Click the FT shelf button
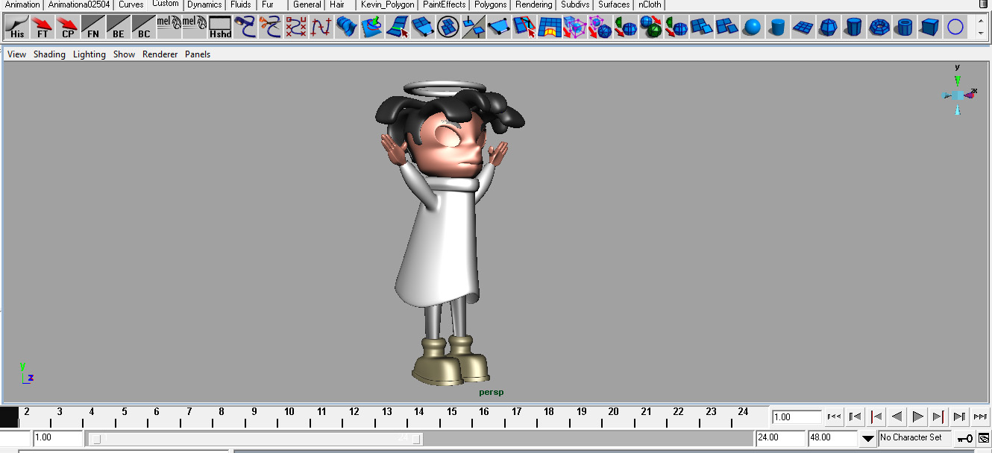 [43, 28]
